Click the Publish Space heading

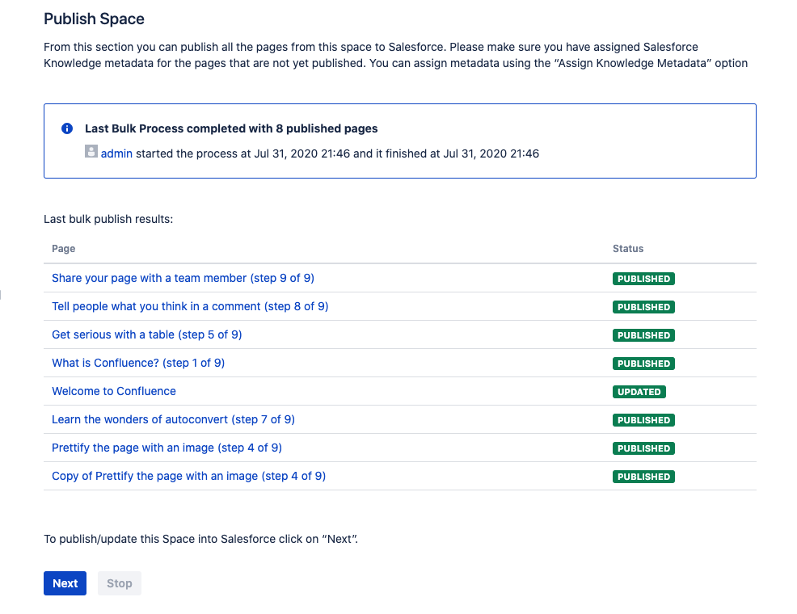[x=94, y=19]
